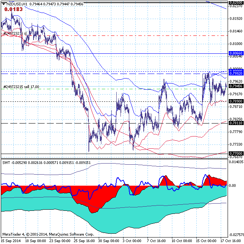244x244 pixels.
Task: Click the 30 Sep 08:00 time label
Action: coord(110,241)
